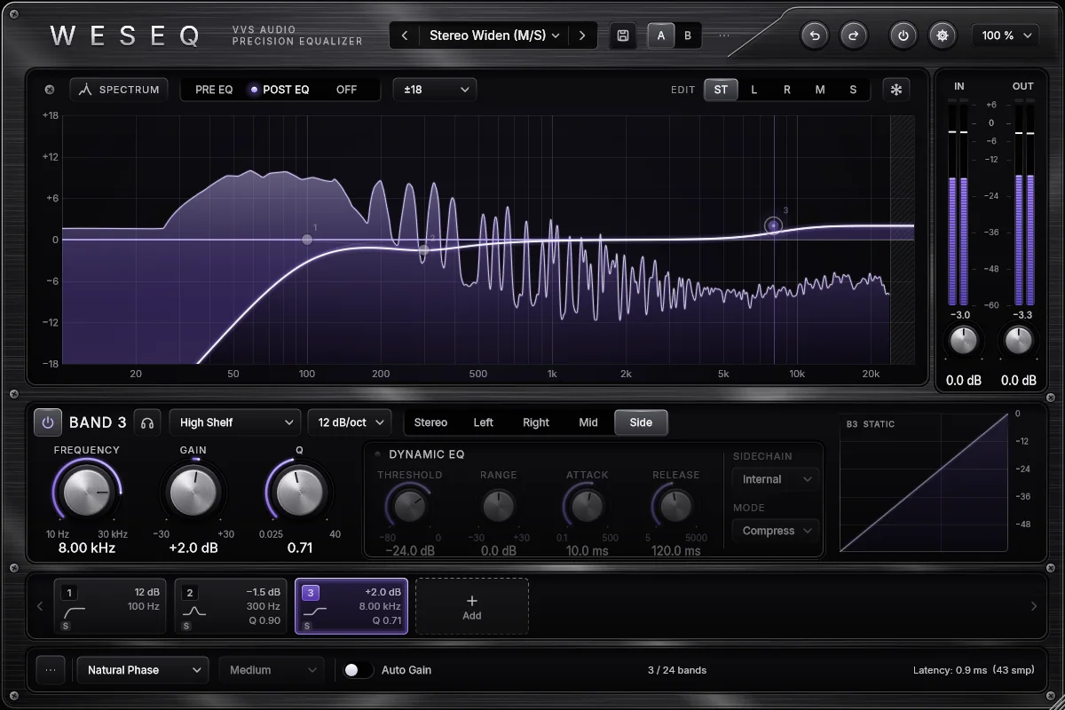Click the 8.00 kHz frequency value field
This screenshot has height=710, width=1065.
click(x=87, y=548)
